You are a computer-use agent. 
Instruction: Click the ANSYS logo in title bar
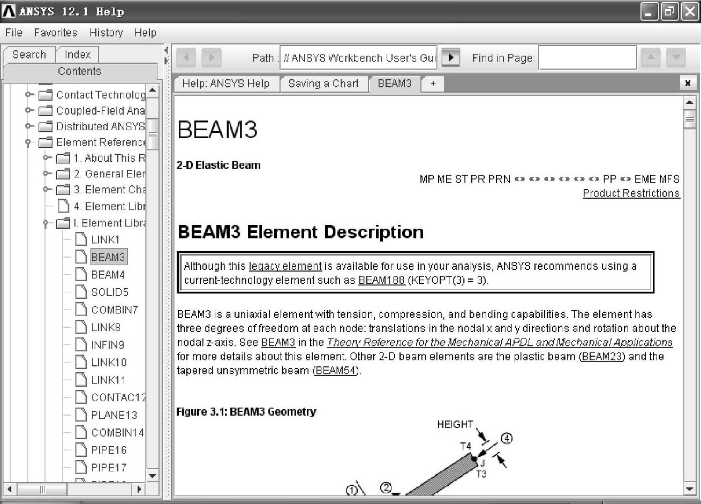click(9, 11)
